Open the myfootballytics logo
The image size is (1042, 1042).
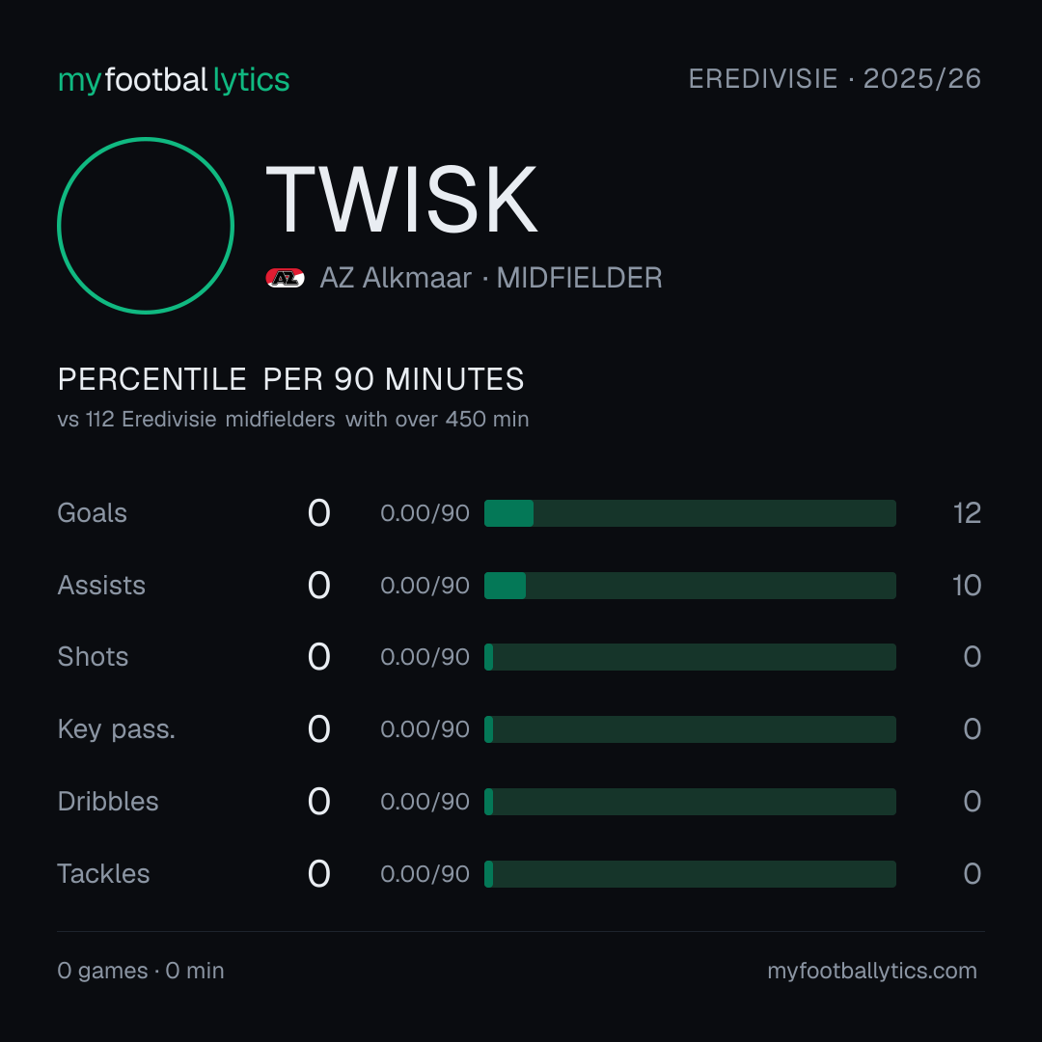174,80
